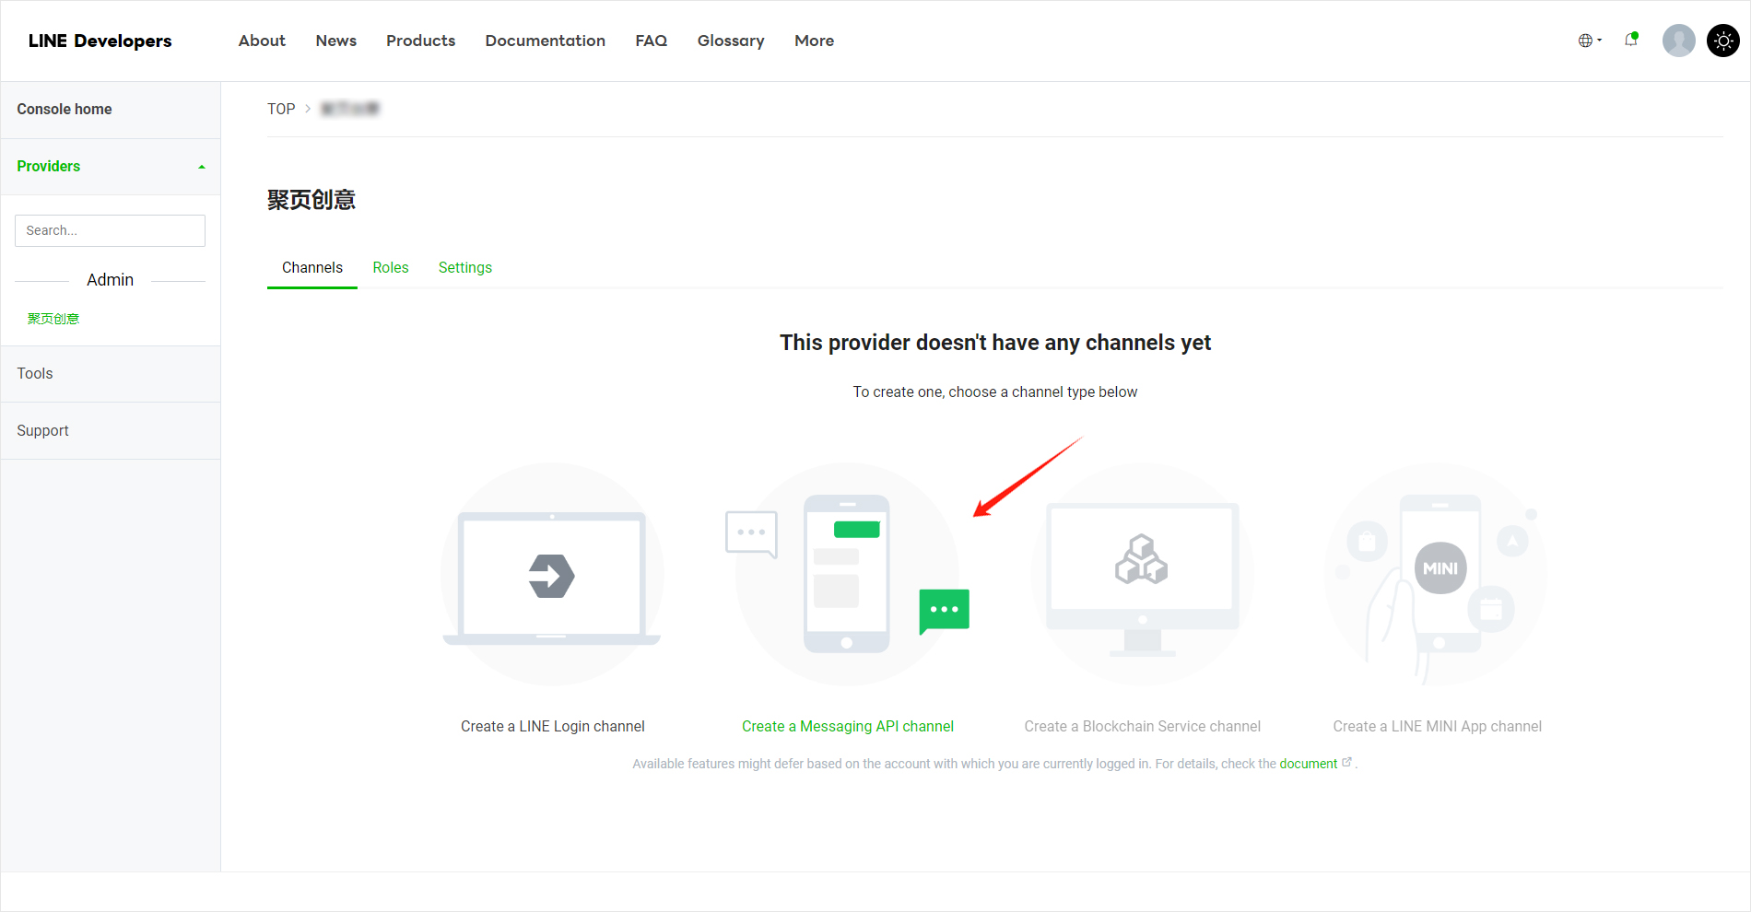The width and height of the screenshot is (1751, 912).
Task: Click the blurred provider breadcrumb item
Action: 349,109
